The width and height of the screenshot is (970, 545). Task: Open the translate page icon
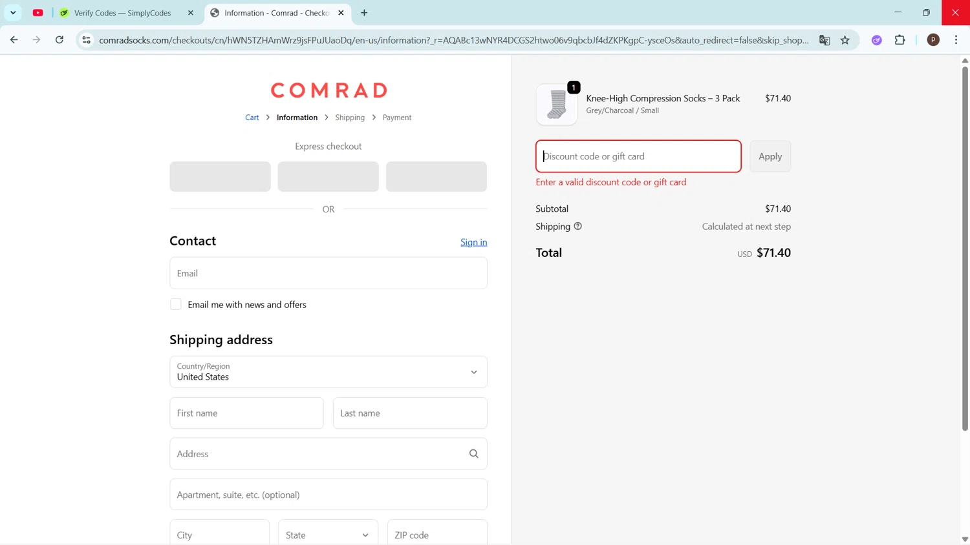[x=824, y=40]
